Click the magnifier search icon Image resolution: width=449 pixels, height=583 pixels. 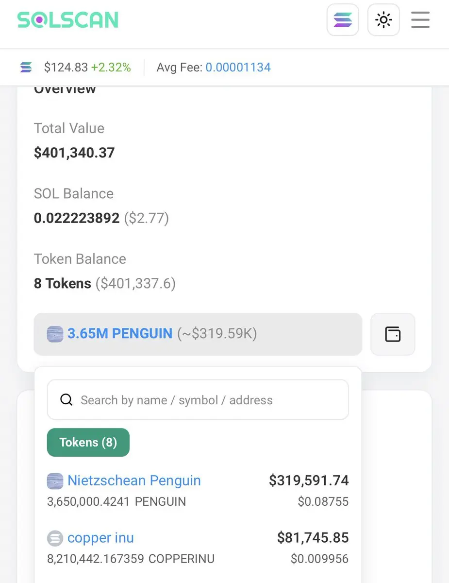(67, 400)
